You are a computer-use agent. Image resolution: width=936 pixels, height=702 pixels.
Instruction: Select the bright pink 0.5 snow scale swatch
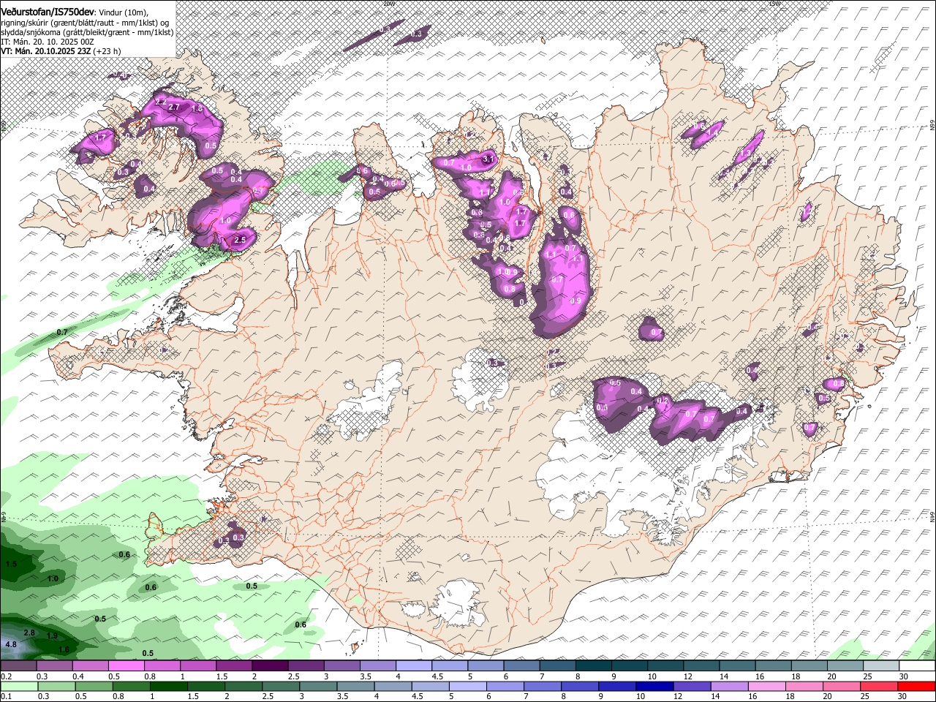[126, 666]
